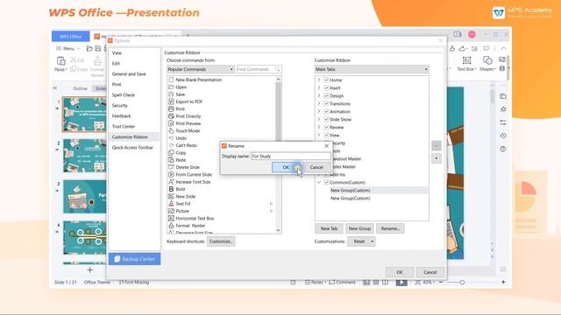Expand the Animation tree node
Screen dimensions: 561x315
tap(319, 111)
